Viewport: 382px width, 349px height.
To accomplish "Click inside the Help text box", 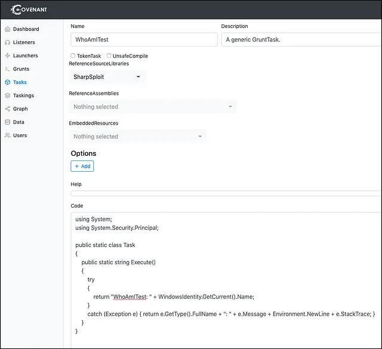I will coord(226,193).
